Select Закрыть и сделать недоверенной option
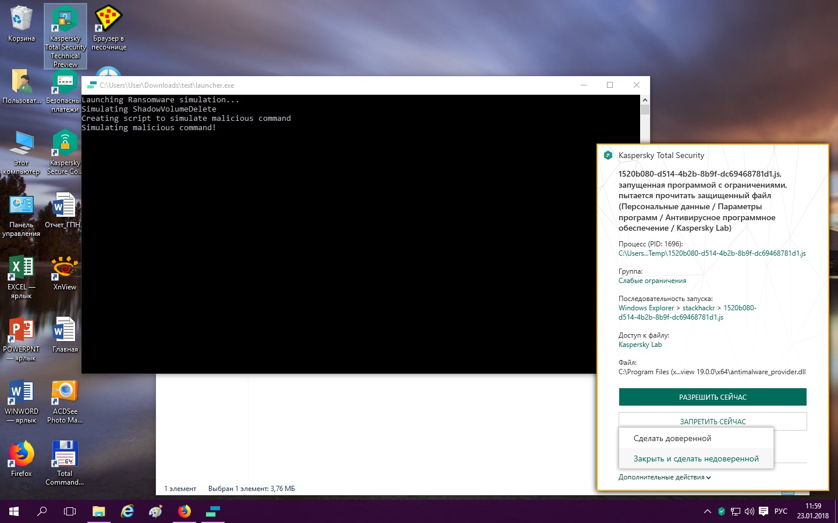 696,459
